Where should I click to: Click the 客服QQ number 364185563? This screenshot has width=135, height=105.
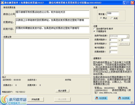tap(109, 88)
